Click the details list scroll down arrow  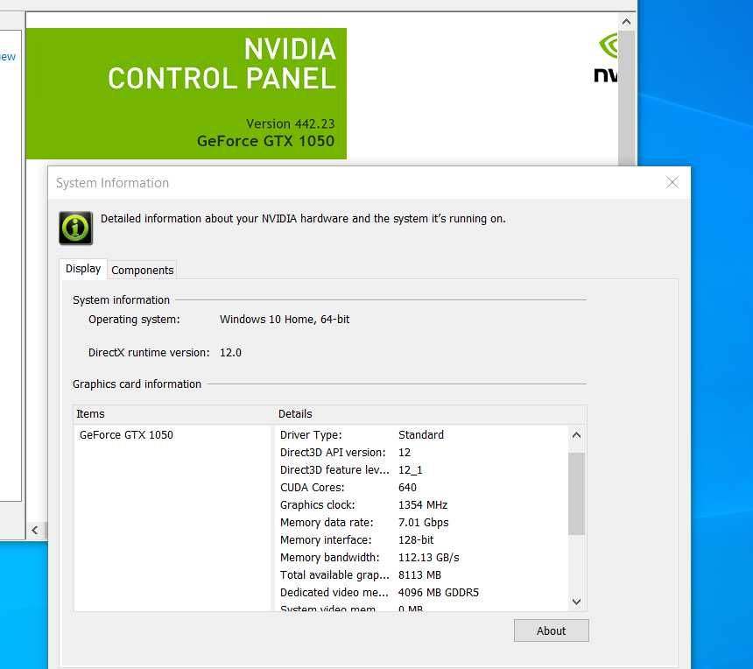click(576, 602)
